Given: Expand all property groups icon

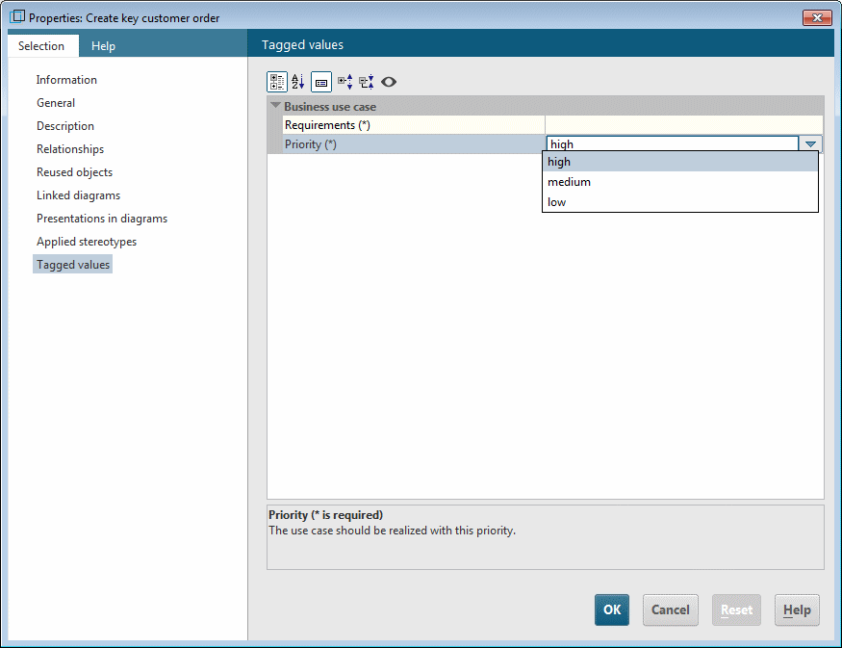Looking at the screenshot, I should click(x=345, y=82).
